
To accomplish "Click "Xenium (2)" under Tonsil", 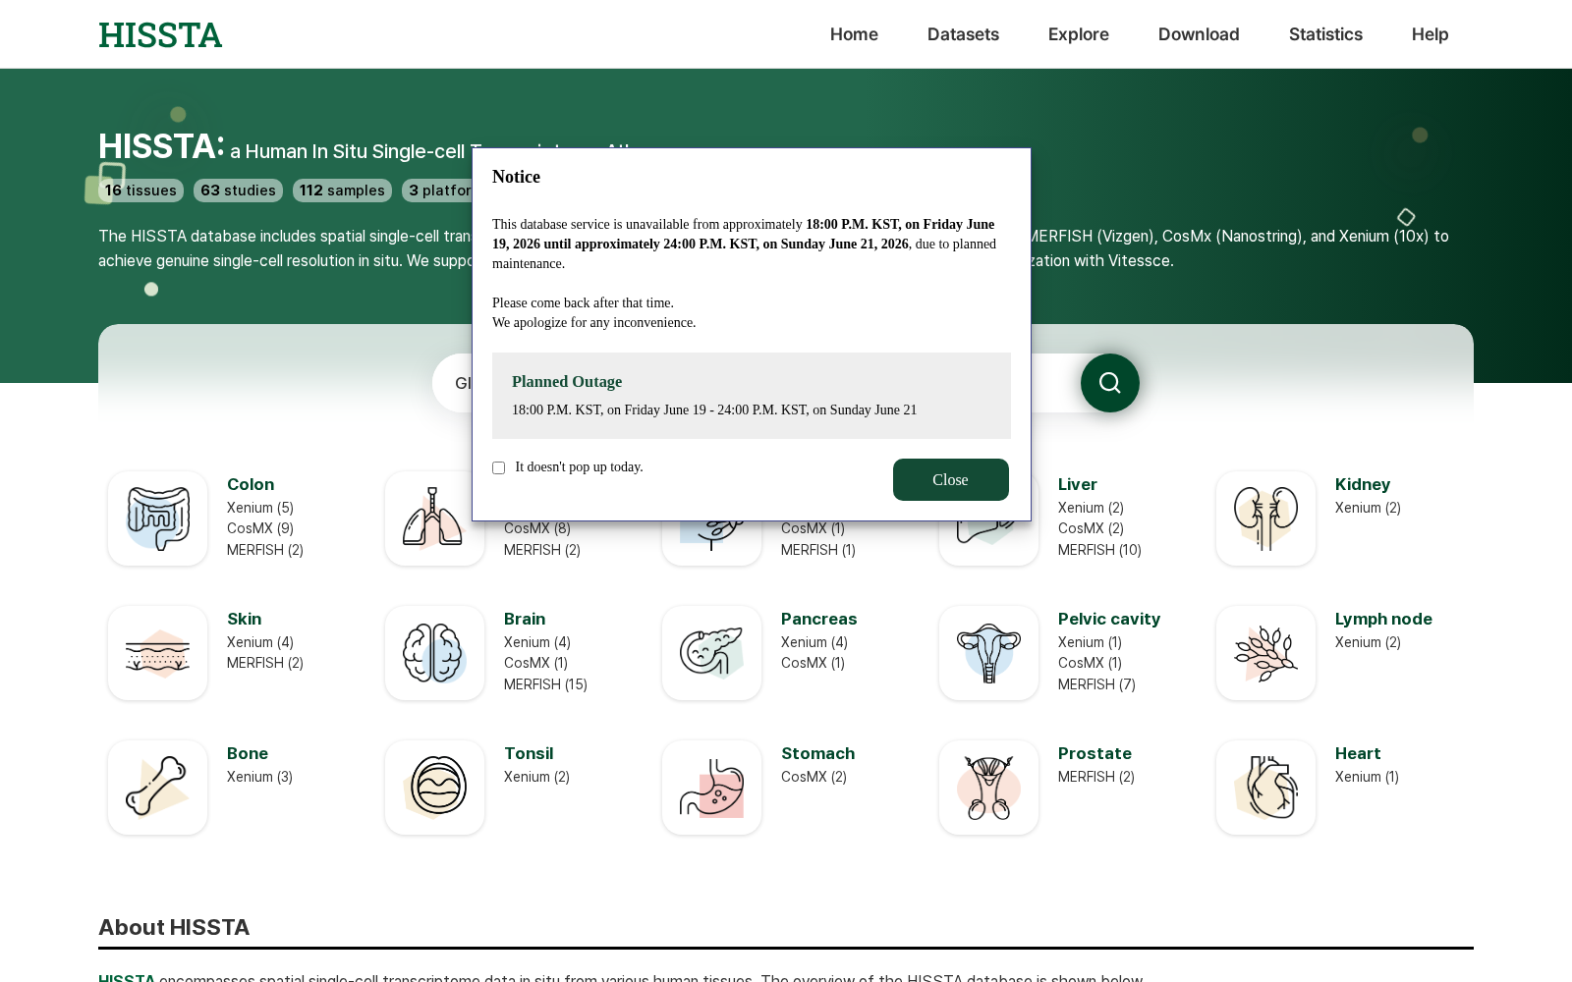I will (537, 777).
